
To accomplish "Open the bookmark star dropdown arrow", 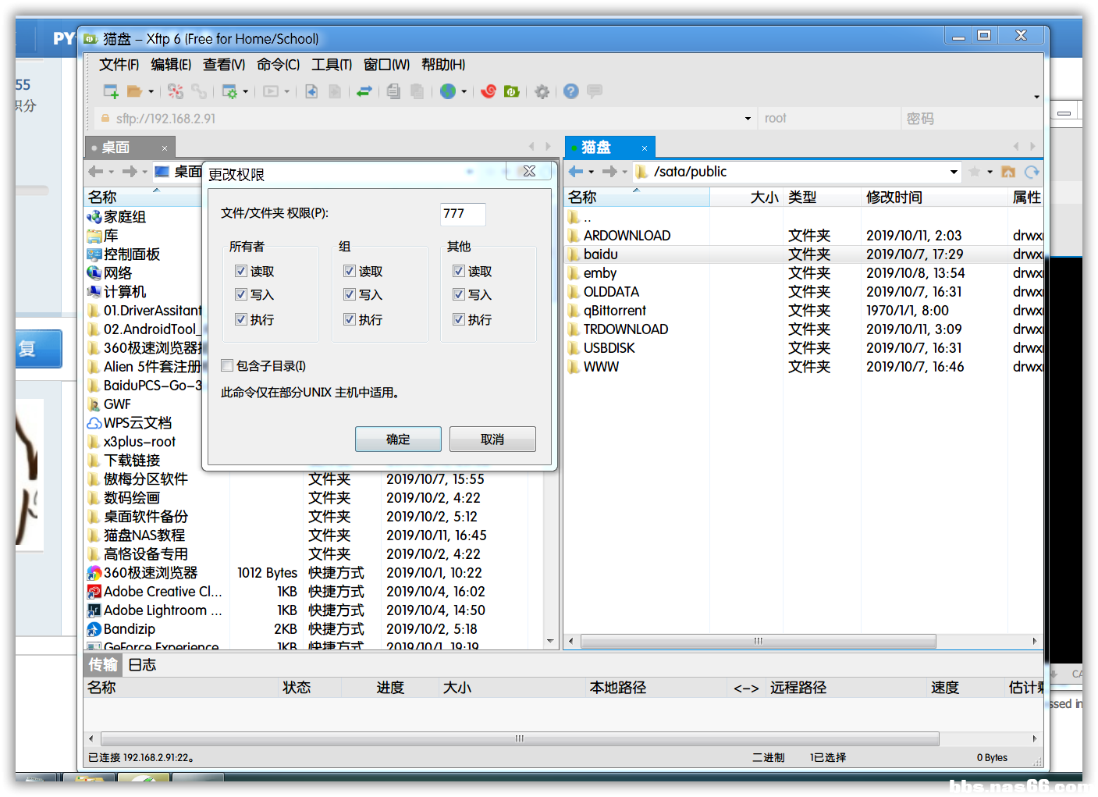I will click(990, 172).
